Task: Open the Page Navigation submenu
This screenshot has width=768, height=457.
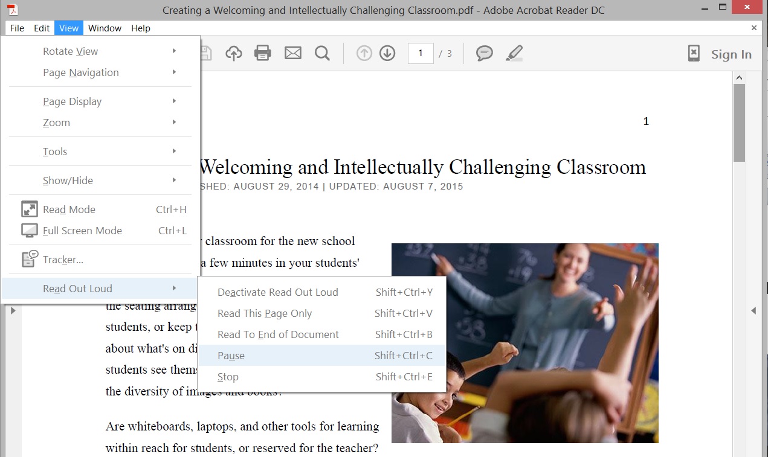Action: 101,72
